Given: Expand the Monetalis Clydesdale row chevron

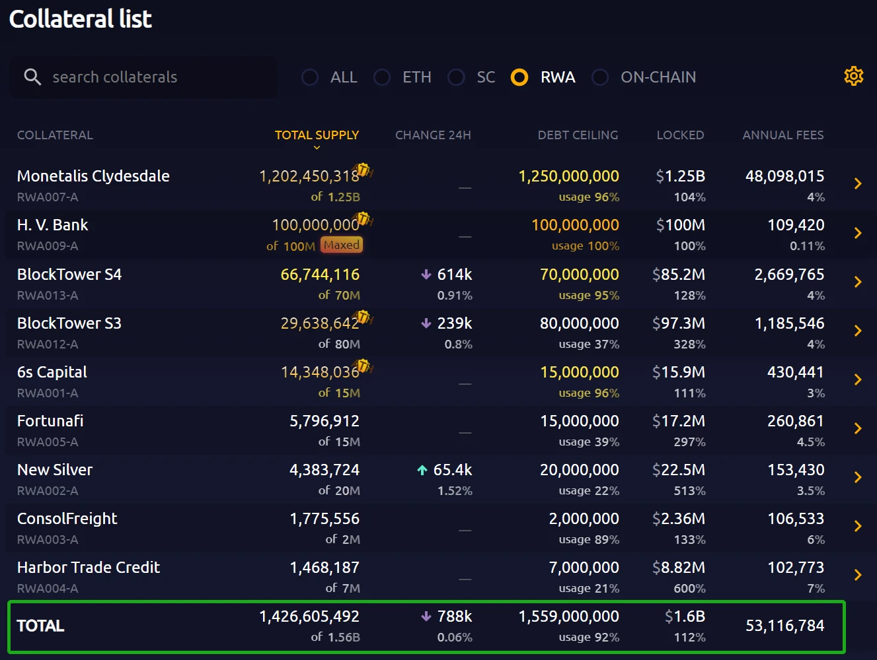Looking at the screenshot, I should pos(857,183).
